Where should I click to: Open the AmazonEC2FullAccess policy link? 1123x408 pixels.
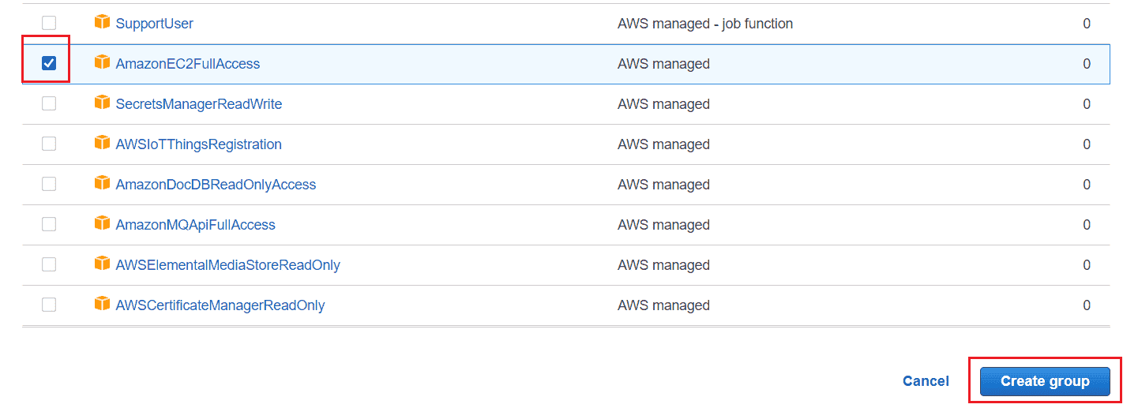188,64
